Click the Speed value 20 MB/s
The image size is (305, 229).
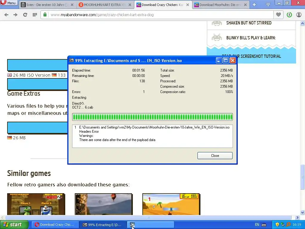227,76
